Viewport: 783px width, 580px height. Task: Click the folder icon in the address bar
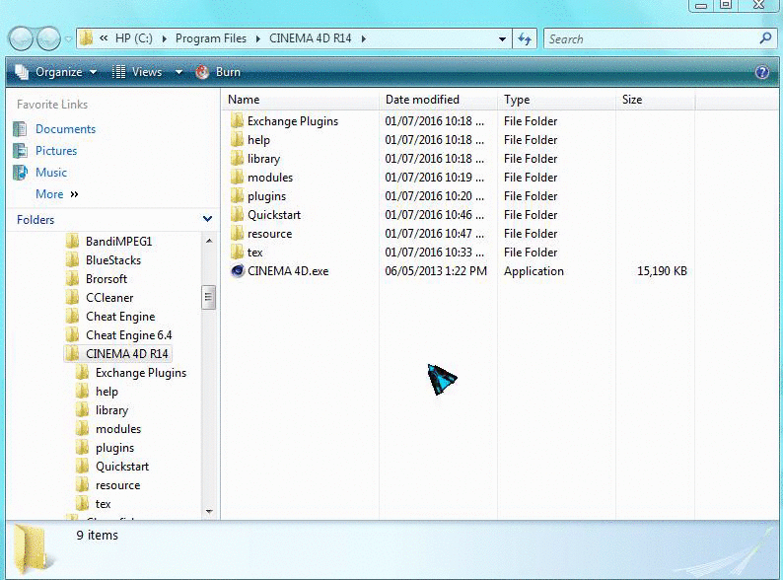coord(87,38)
